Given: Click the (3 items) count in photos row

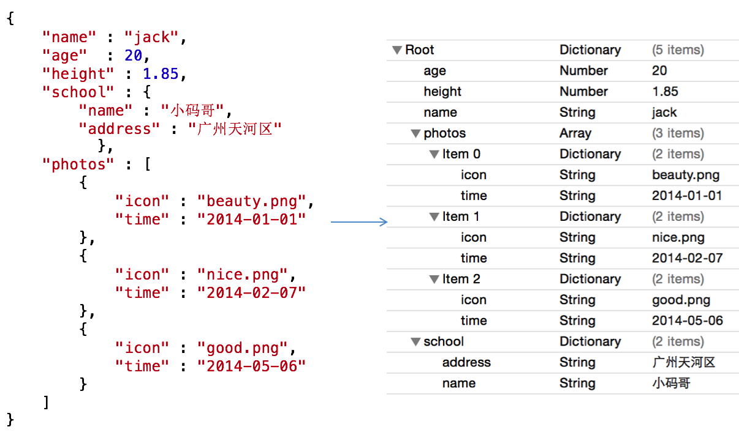Looking at the screenshot, I should point(678,133).
